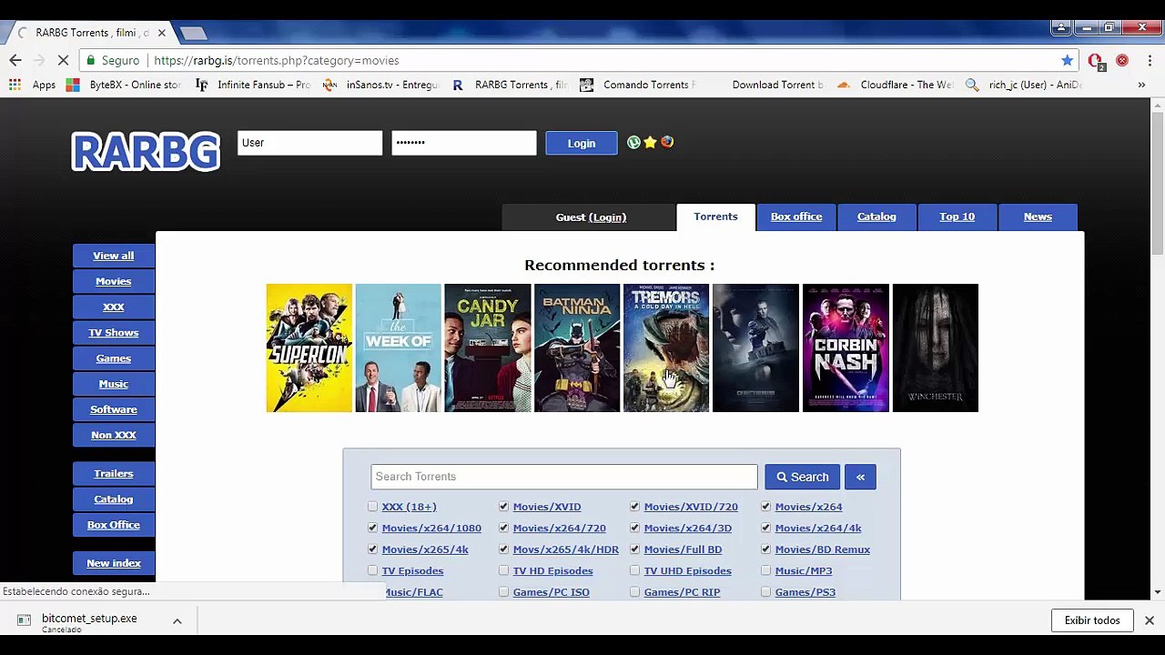Click the green padlock Seguro icon
The height and width of the screenshot is (655, 1165).
89,60
